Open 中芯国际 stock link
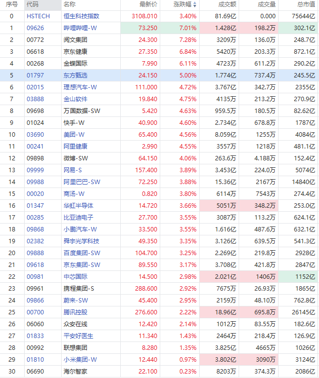 pyautogui.click(x=75, y=276)
